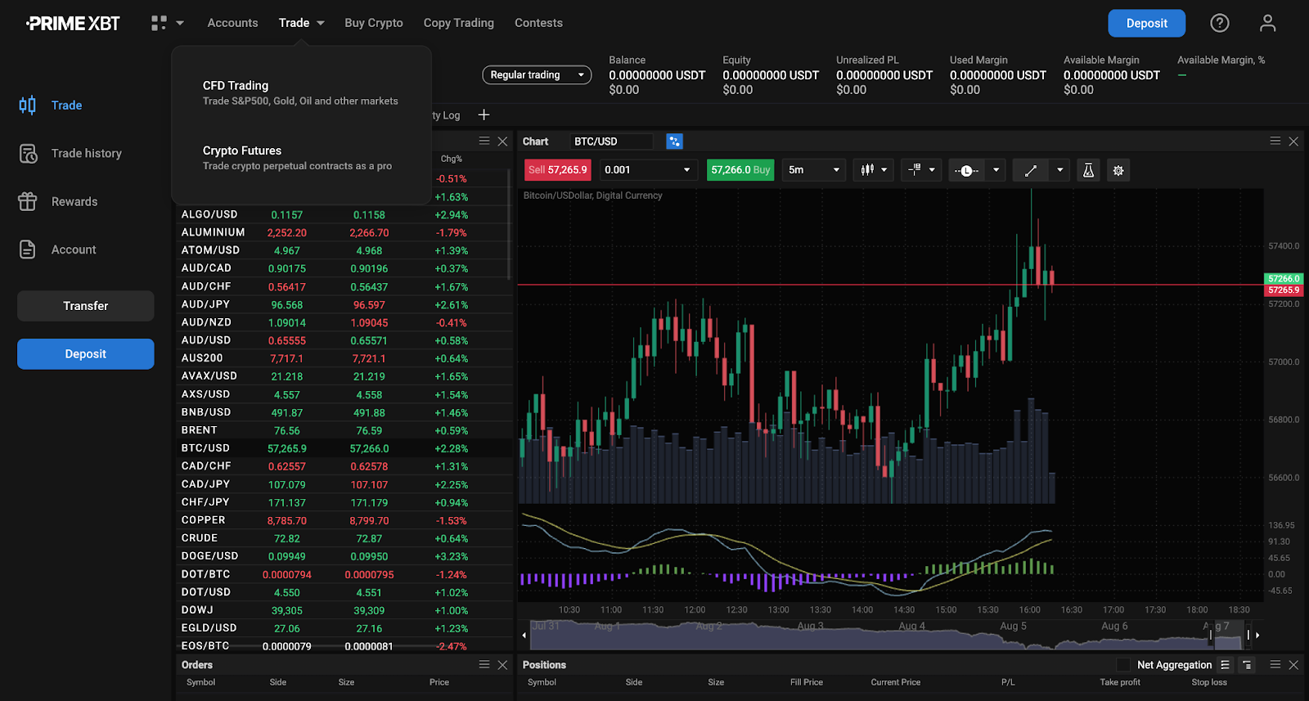Screen dimensions: 1309x701
Task: Select the candlestick chart type icon
Action: [x=867, y=170]
